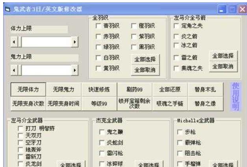Tick the 雷闪枪 checkbox
This screenshot has height=167, width=247.
102,153
